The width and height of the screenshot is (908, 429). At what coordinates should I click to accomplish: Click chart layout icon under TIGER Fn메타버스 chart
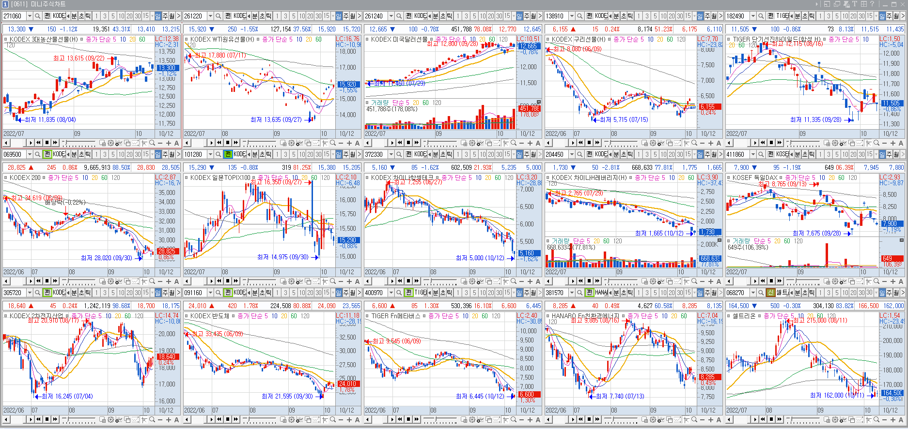(x=464, y=419)
